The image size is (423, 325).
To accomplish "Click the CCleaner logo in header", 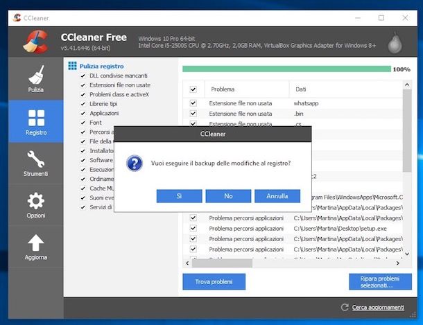I will click(x=36, y=42).
